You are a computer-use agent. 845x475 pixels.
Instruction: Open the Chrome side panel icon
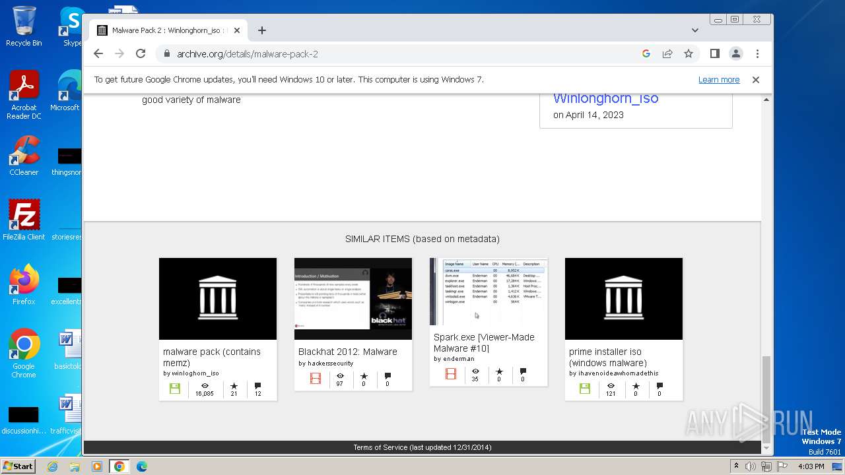coord(714,53)
